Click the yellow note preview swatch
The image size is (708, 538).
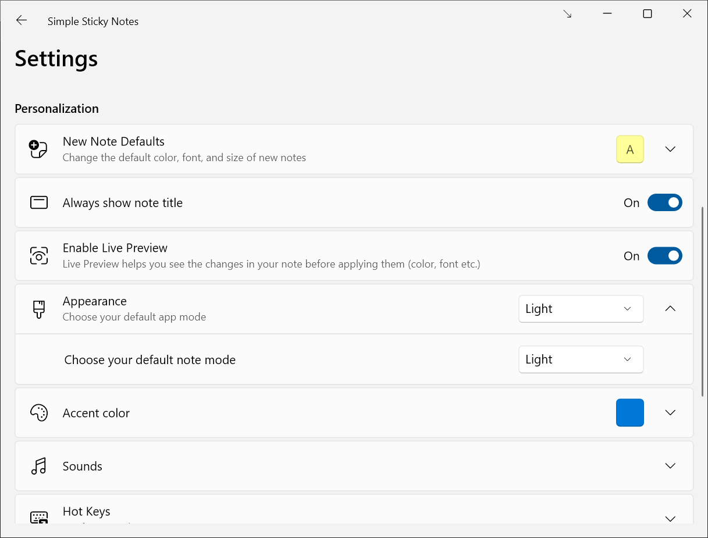(x=630, y=149)
